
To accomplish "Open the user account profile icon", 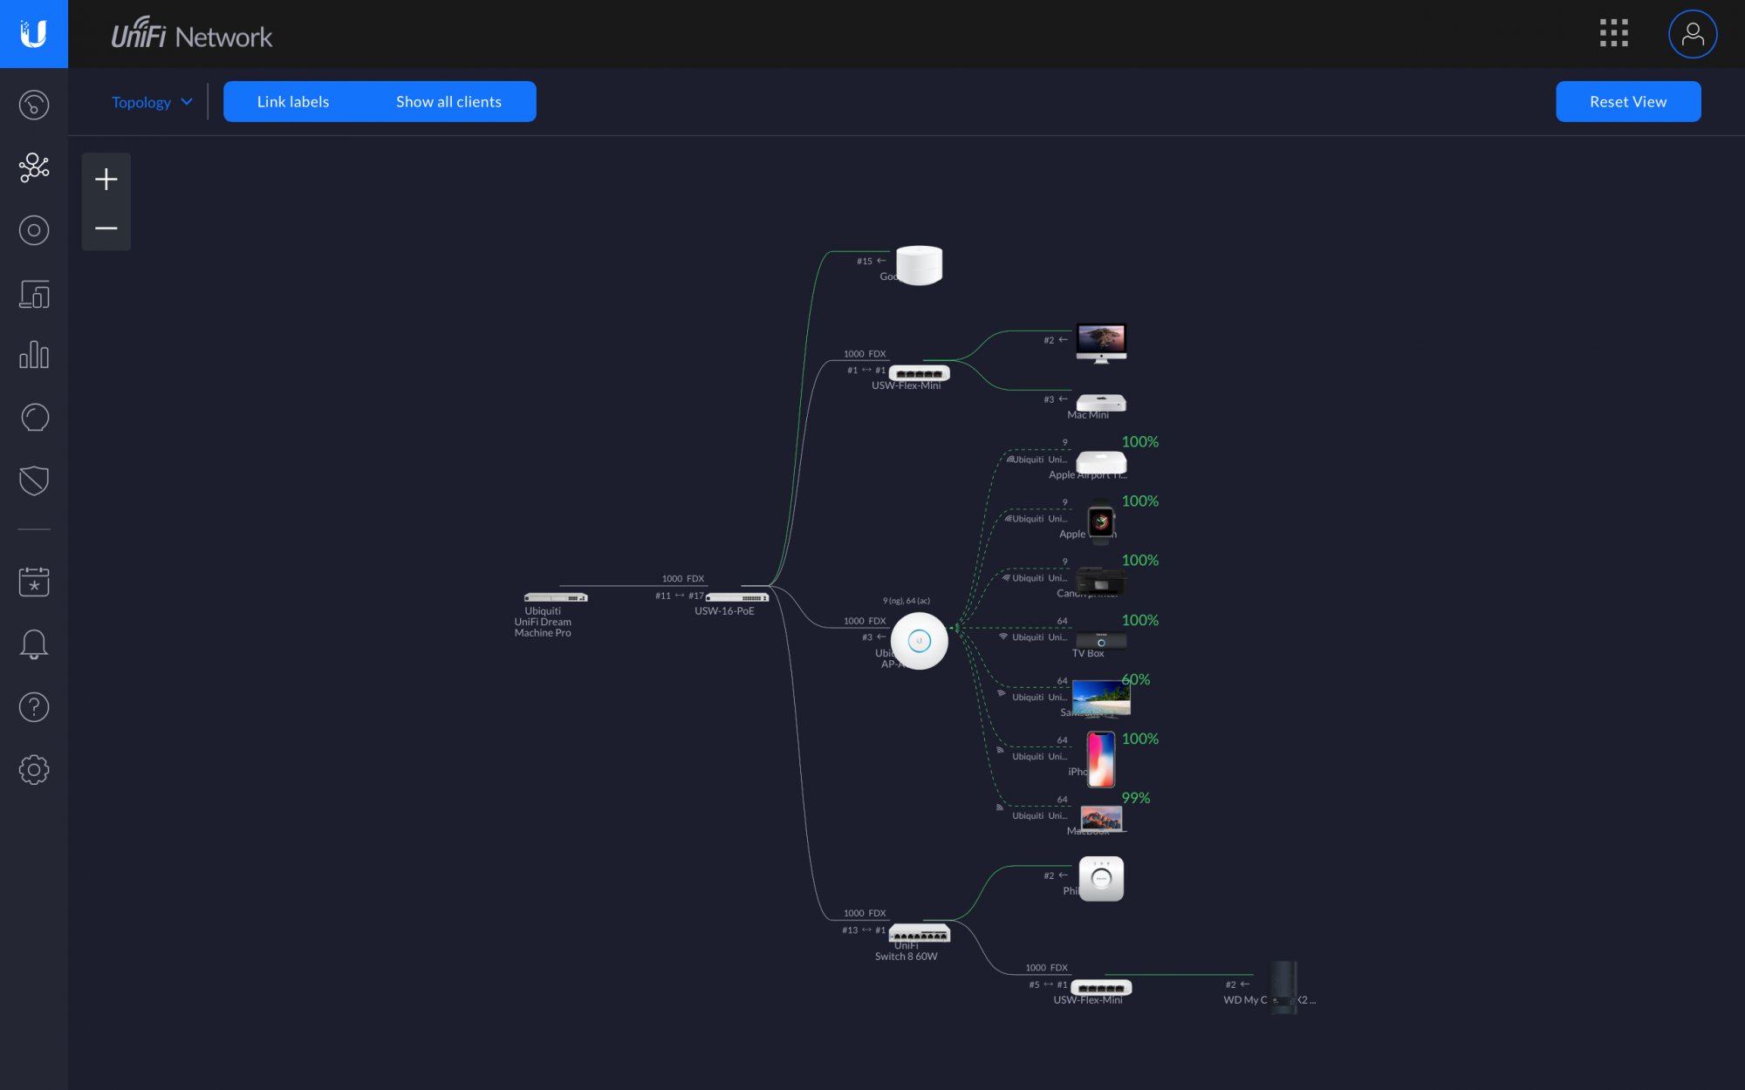I will coord(1693,34).
